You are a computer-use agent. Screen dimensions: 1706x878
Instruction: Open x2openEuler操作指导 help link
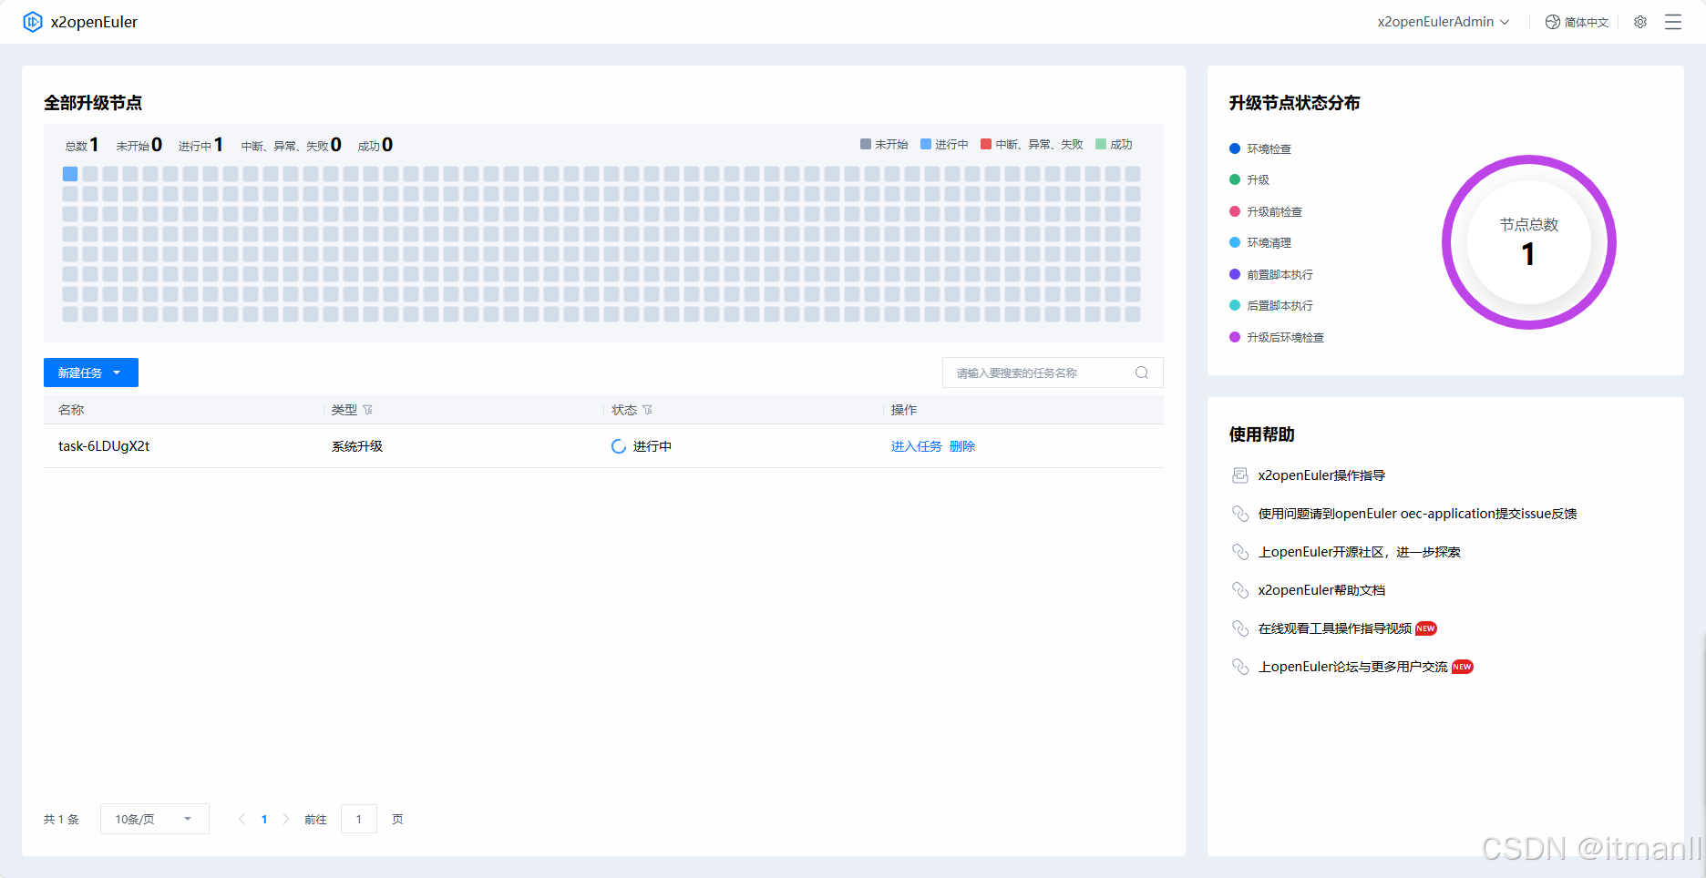(x=1321, y=475)
